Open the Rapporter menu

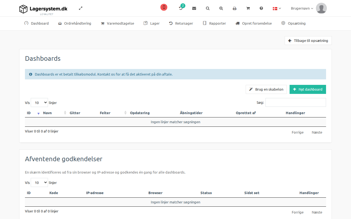click(x=214, y=24)
